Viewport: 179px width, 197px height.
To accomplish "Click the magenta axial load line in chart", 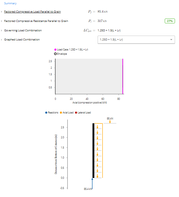I will click(123, 76).
